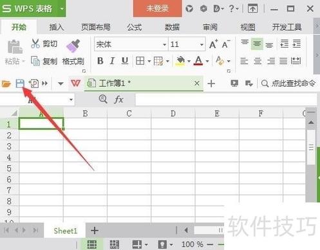Click the zoom out minus button
This screenshot has width=320, height=250.
pos(210,244)
